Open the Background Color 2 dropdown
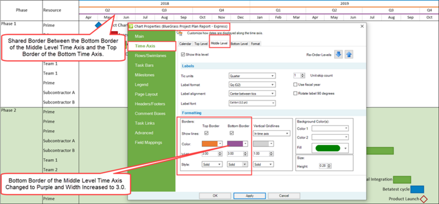439x204 pixels. point(330,137)
